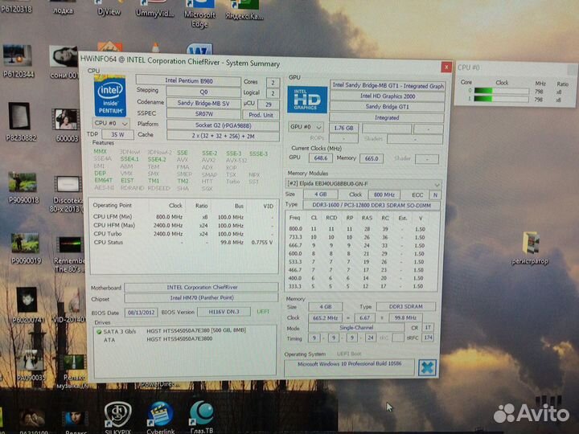This screenshot has width=579, height=434.
Task: Open the Яндекс.Карты desktop shortcut
Action: [x=244, y=10]
